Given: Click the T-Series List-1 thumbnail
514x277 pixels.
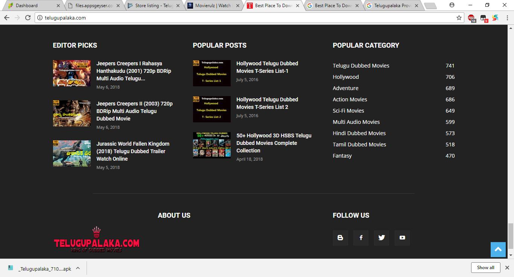Looking at the screenshot, I should point(211,73).
